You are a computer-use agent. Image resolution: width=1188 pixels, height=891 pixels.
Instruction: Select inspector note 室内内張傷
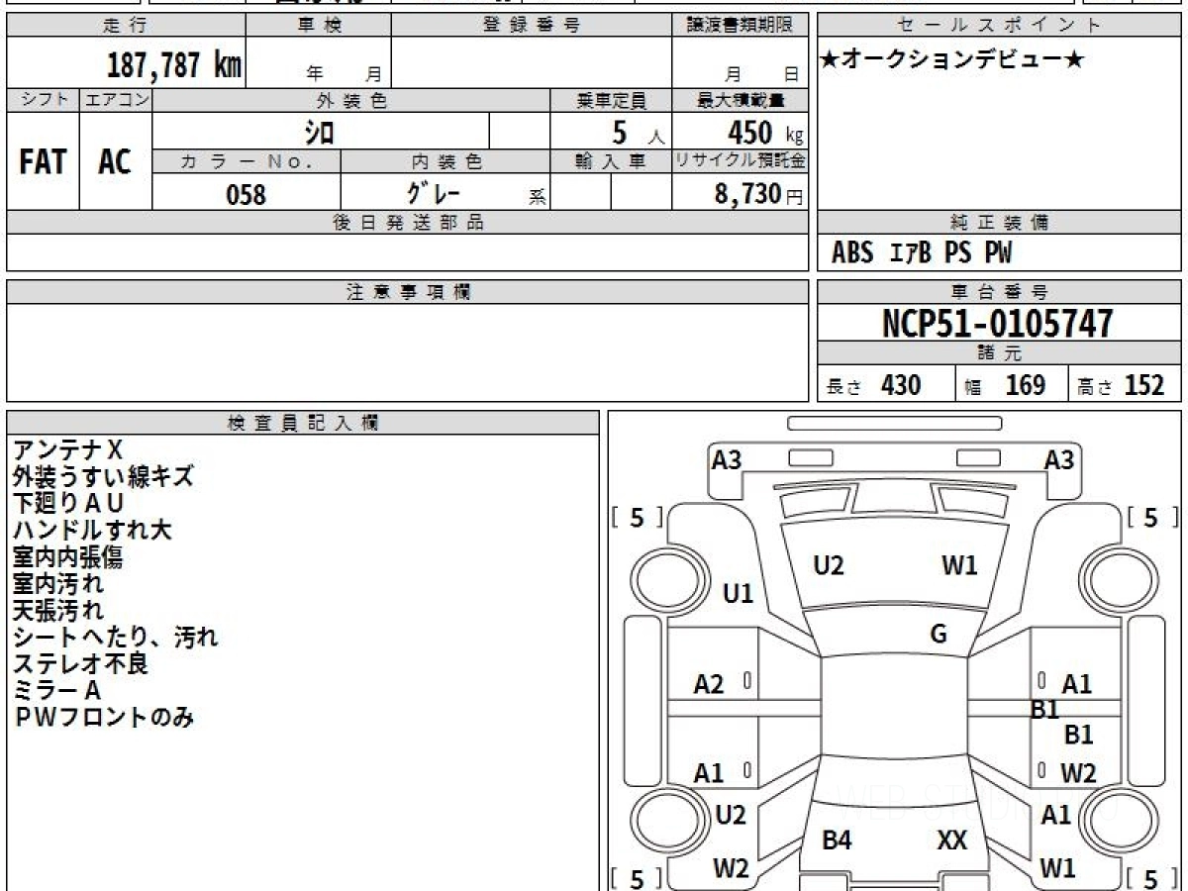(x=67, y=557)
